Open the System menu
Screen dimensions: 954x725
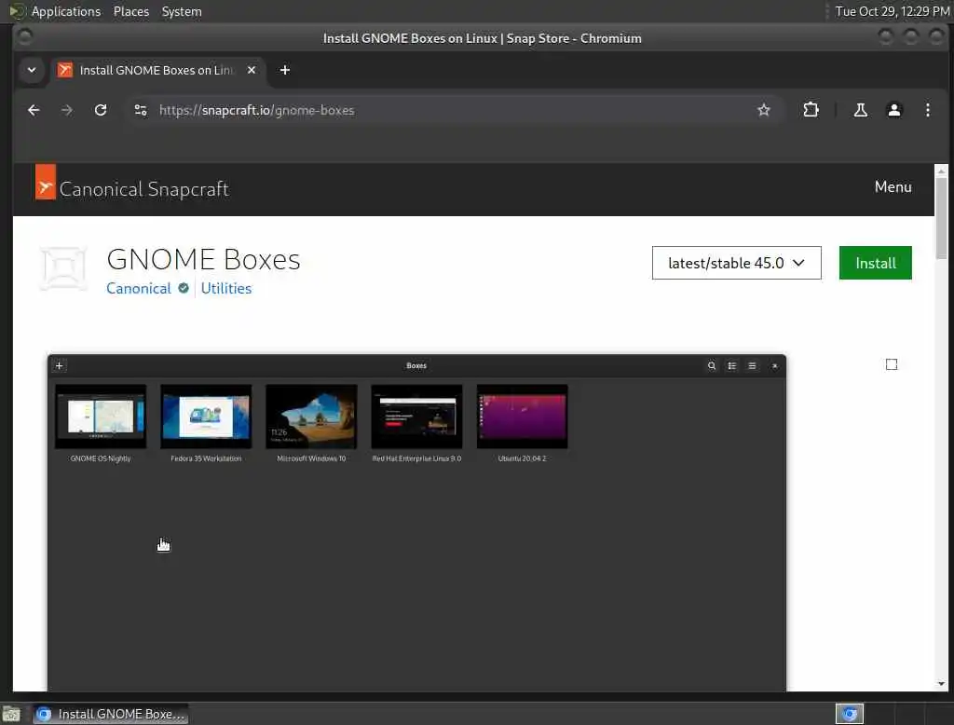[182, 11]
